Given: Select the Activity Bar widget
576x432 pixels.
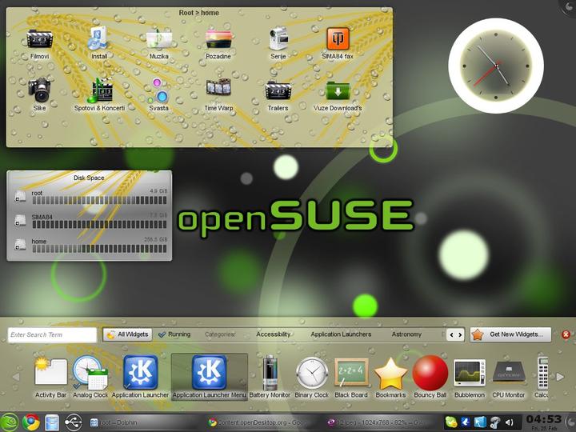Looking at the screenshot, I should pyautogui.click(x=50, y=377).
